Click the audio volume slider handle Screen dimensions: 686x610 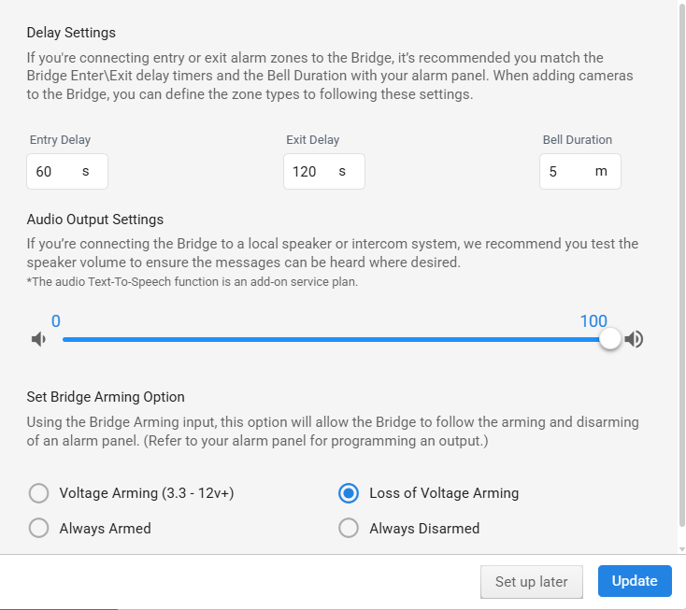(609, 339)
